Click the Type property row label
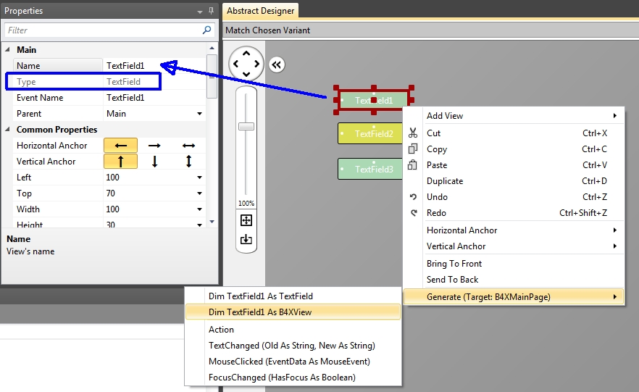Screen dimensions: 639x392 [x=26, y=81]
